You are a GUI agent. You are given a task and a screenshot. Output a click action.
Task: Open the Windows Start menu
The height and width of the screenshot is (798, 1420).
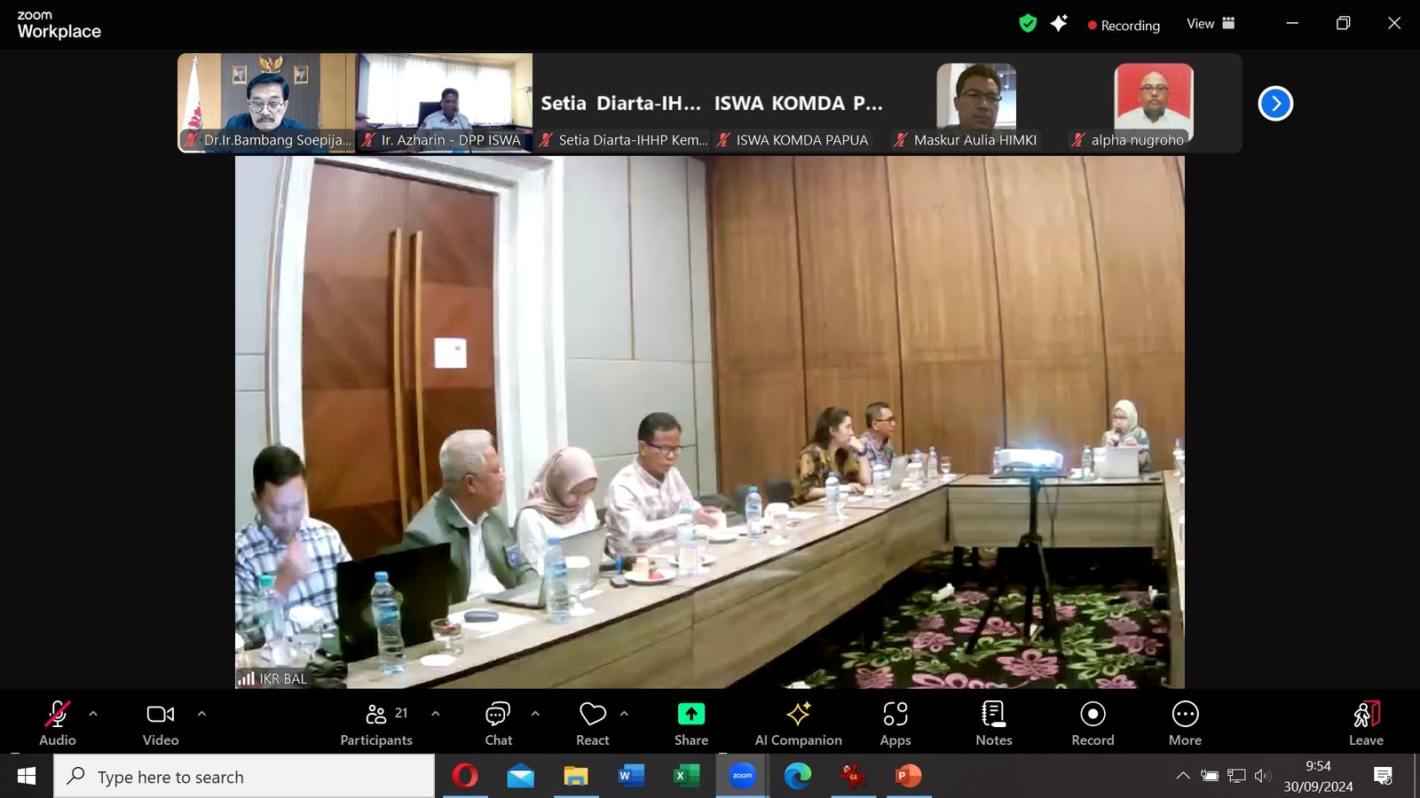coord(27,777)
